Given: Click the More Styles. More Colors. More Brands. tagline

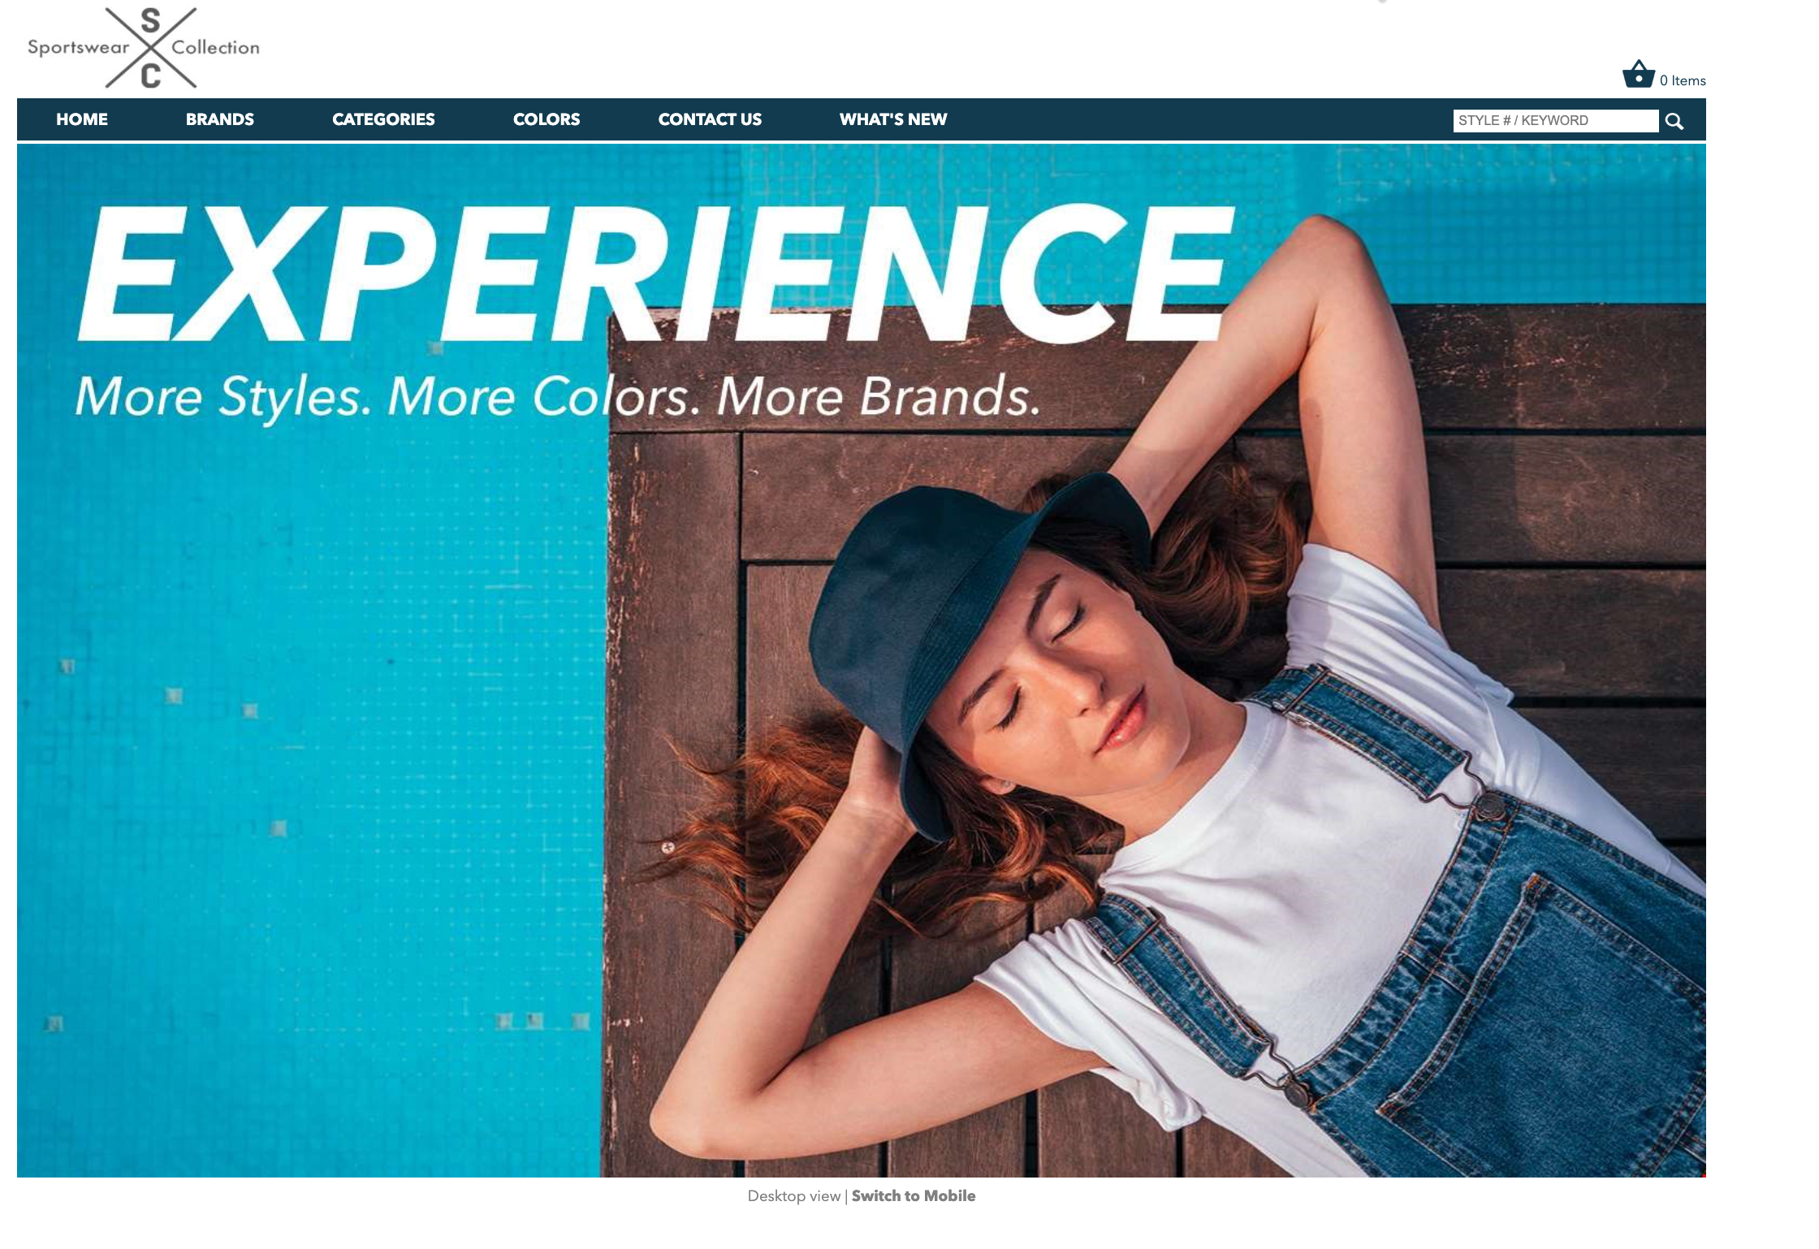Looking at the screenshot, I should coord(558,397).
